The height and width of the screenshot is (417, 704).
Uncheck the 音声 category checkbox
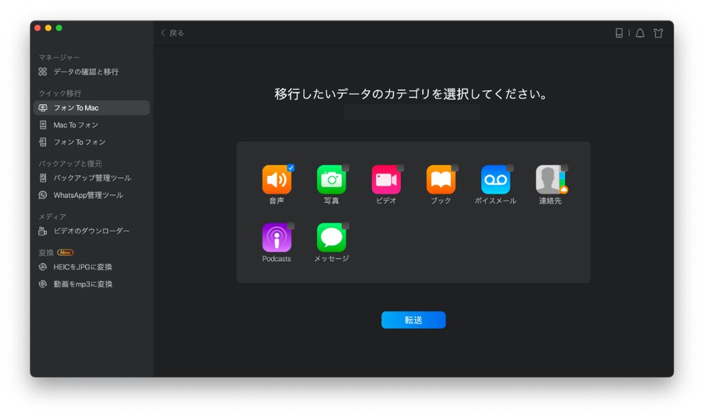tap(291, 168)
